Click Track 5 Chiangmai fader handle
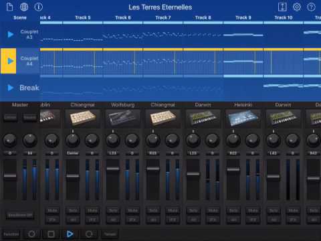Viewport: 321px width, 241px height. [73, 176]
